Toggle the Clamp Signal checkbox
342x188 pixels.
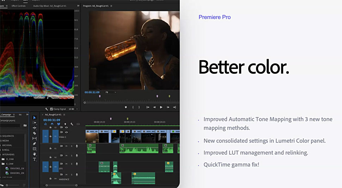(51, 109)
